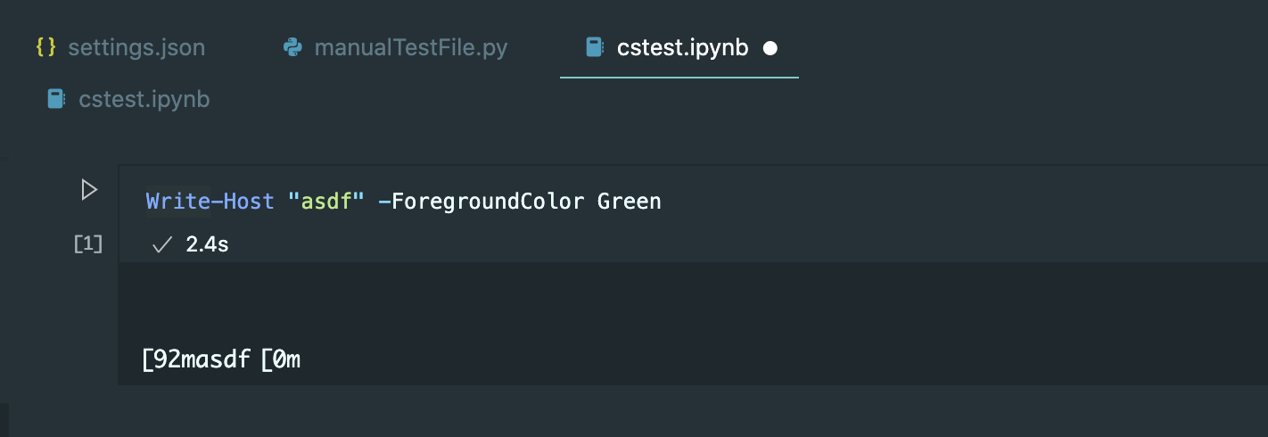Click the curly braces icon on settings.json tab
The height and width of the screenshot is (437, 1268).
pos(45,47)
